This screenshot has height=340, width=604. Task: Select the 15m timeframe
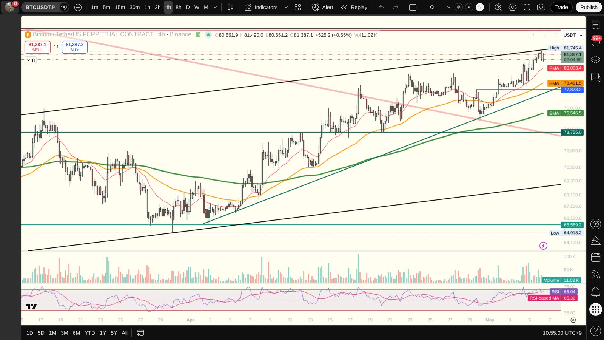pos(120,7)
